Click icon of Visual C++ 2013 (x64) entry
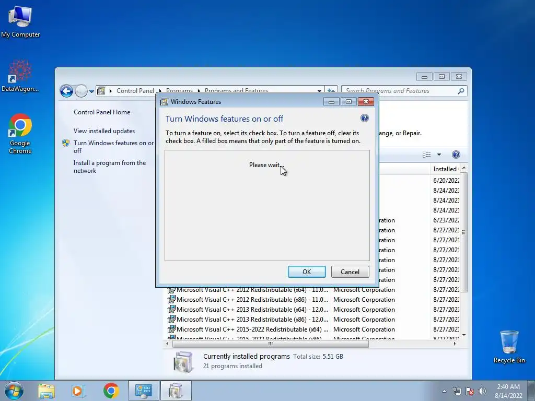This screenshot has width=535, height=401. click(171, 310)
